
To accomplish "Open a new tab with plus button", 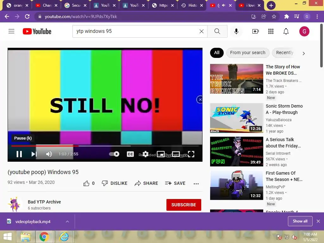I will tap(271, 6).
